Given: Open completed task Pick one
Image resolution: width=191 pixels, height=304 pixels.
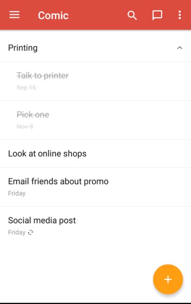Looking at the screenshot, I should pyautogui.click(x=95, y=120).
